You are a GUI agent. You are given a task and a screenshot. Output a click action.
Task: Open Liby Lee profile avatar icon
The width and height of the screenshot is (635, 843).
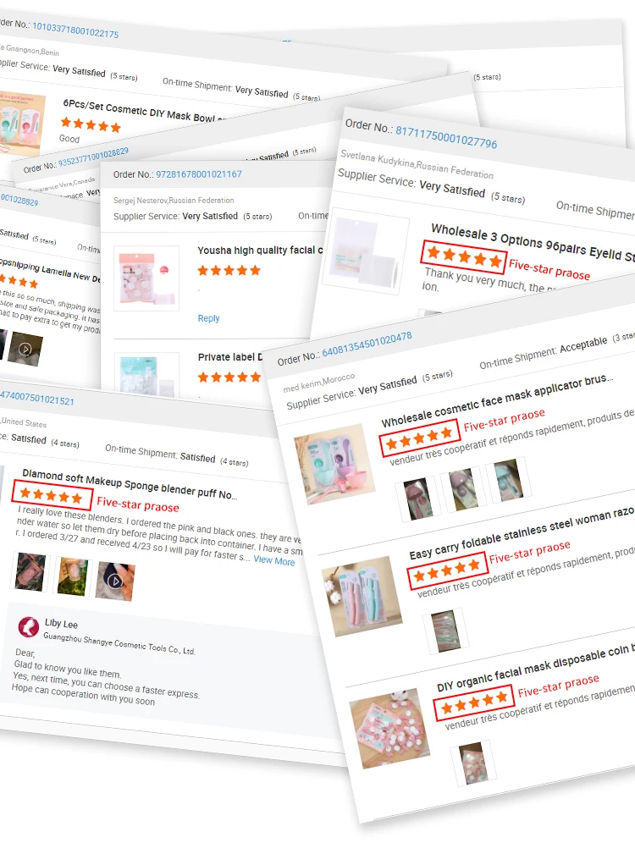pyautogui.click(x=29, y=627)
